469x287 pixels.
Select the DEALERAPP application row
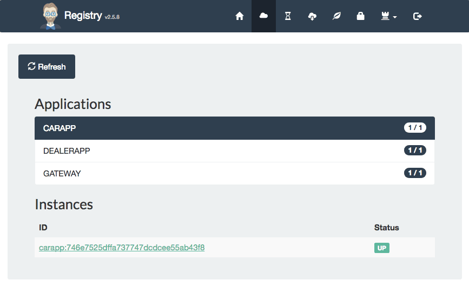click(235, 151)
